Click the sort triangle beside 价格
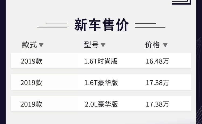Image resolution: width=202 pixels, height=124 pixels. (165, 45)
